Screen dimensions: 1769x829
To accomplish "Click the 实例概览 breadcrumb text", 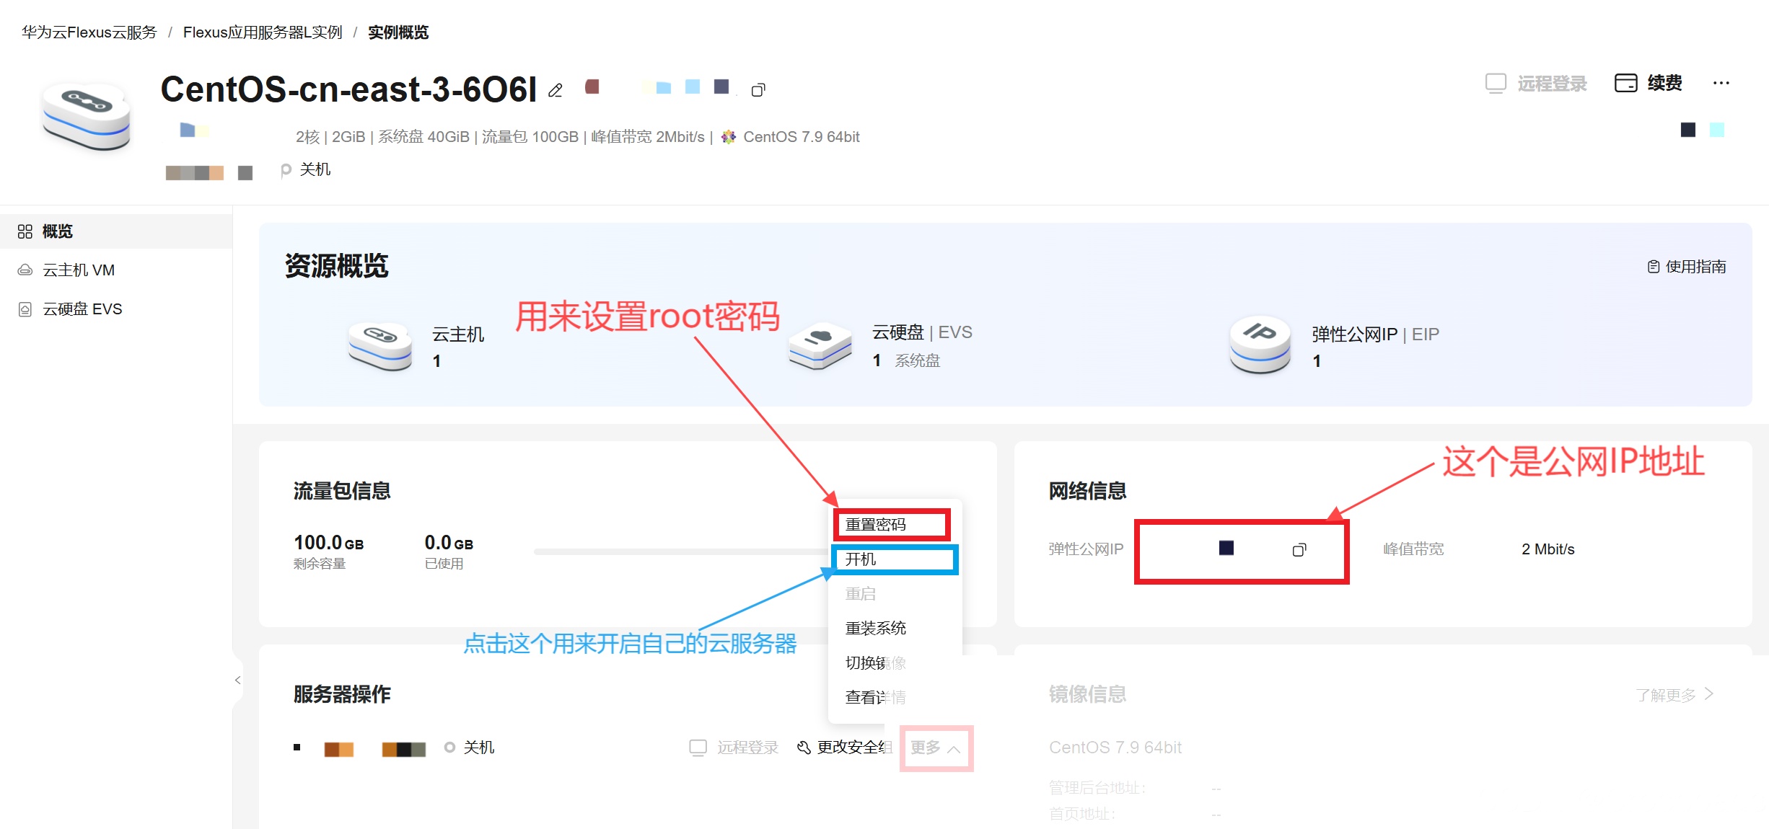I will 398,32.
